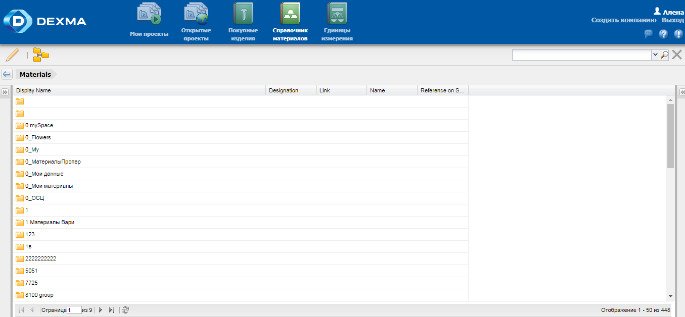This screenshot has width=685, height=317.
Task: Open Покупные изделия catalog
Action: (243, 22)
